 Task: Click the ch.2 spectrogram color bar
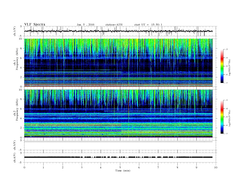coord(222,117)
